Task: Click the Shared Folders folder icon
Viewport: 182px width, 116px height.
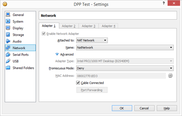Action: coord(8,68)
